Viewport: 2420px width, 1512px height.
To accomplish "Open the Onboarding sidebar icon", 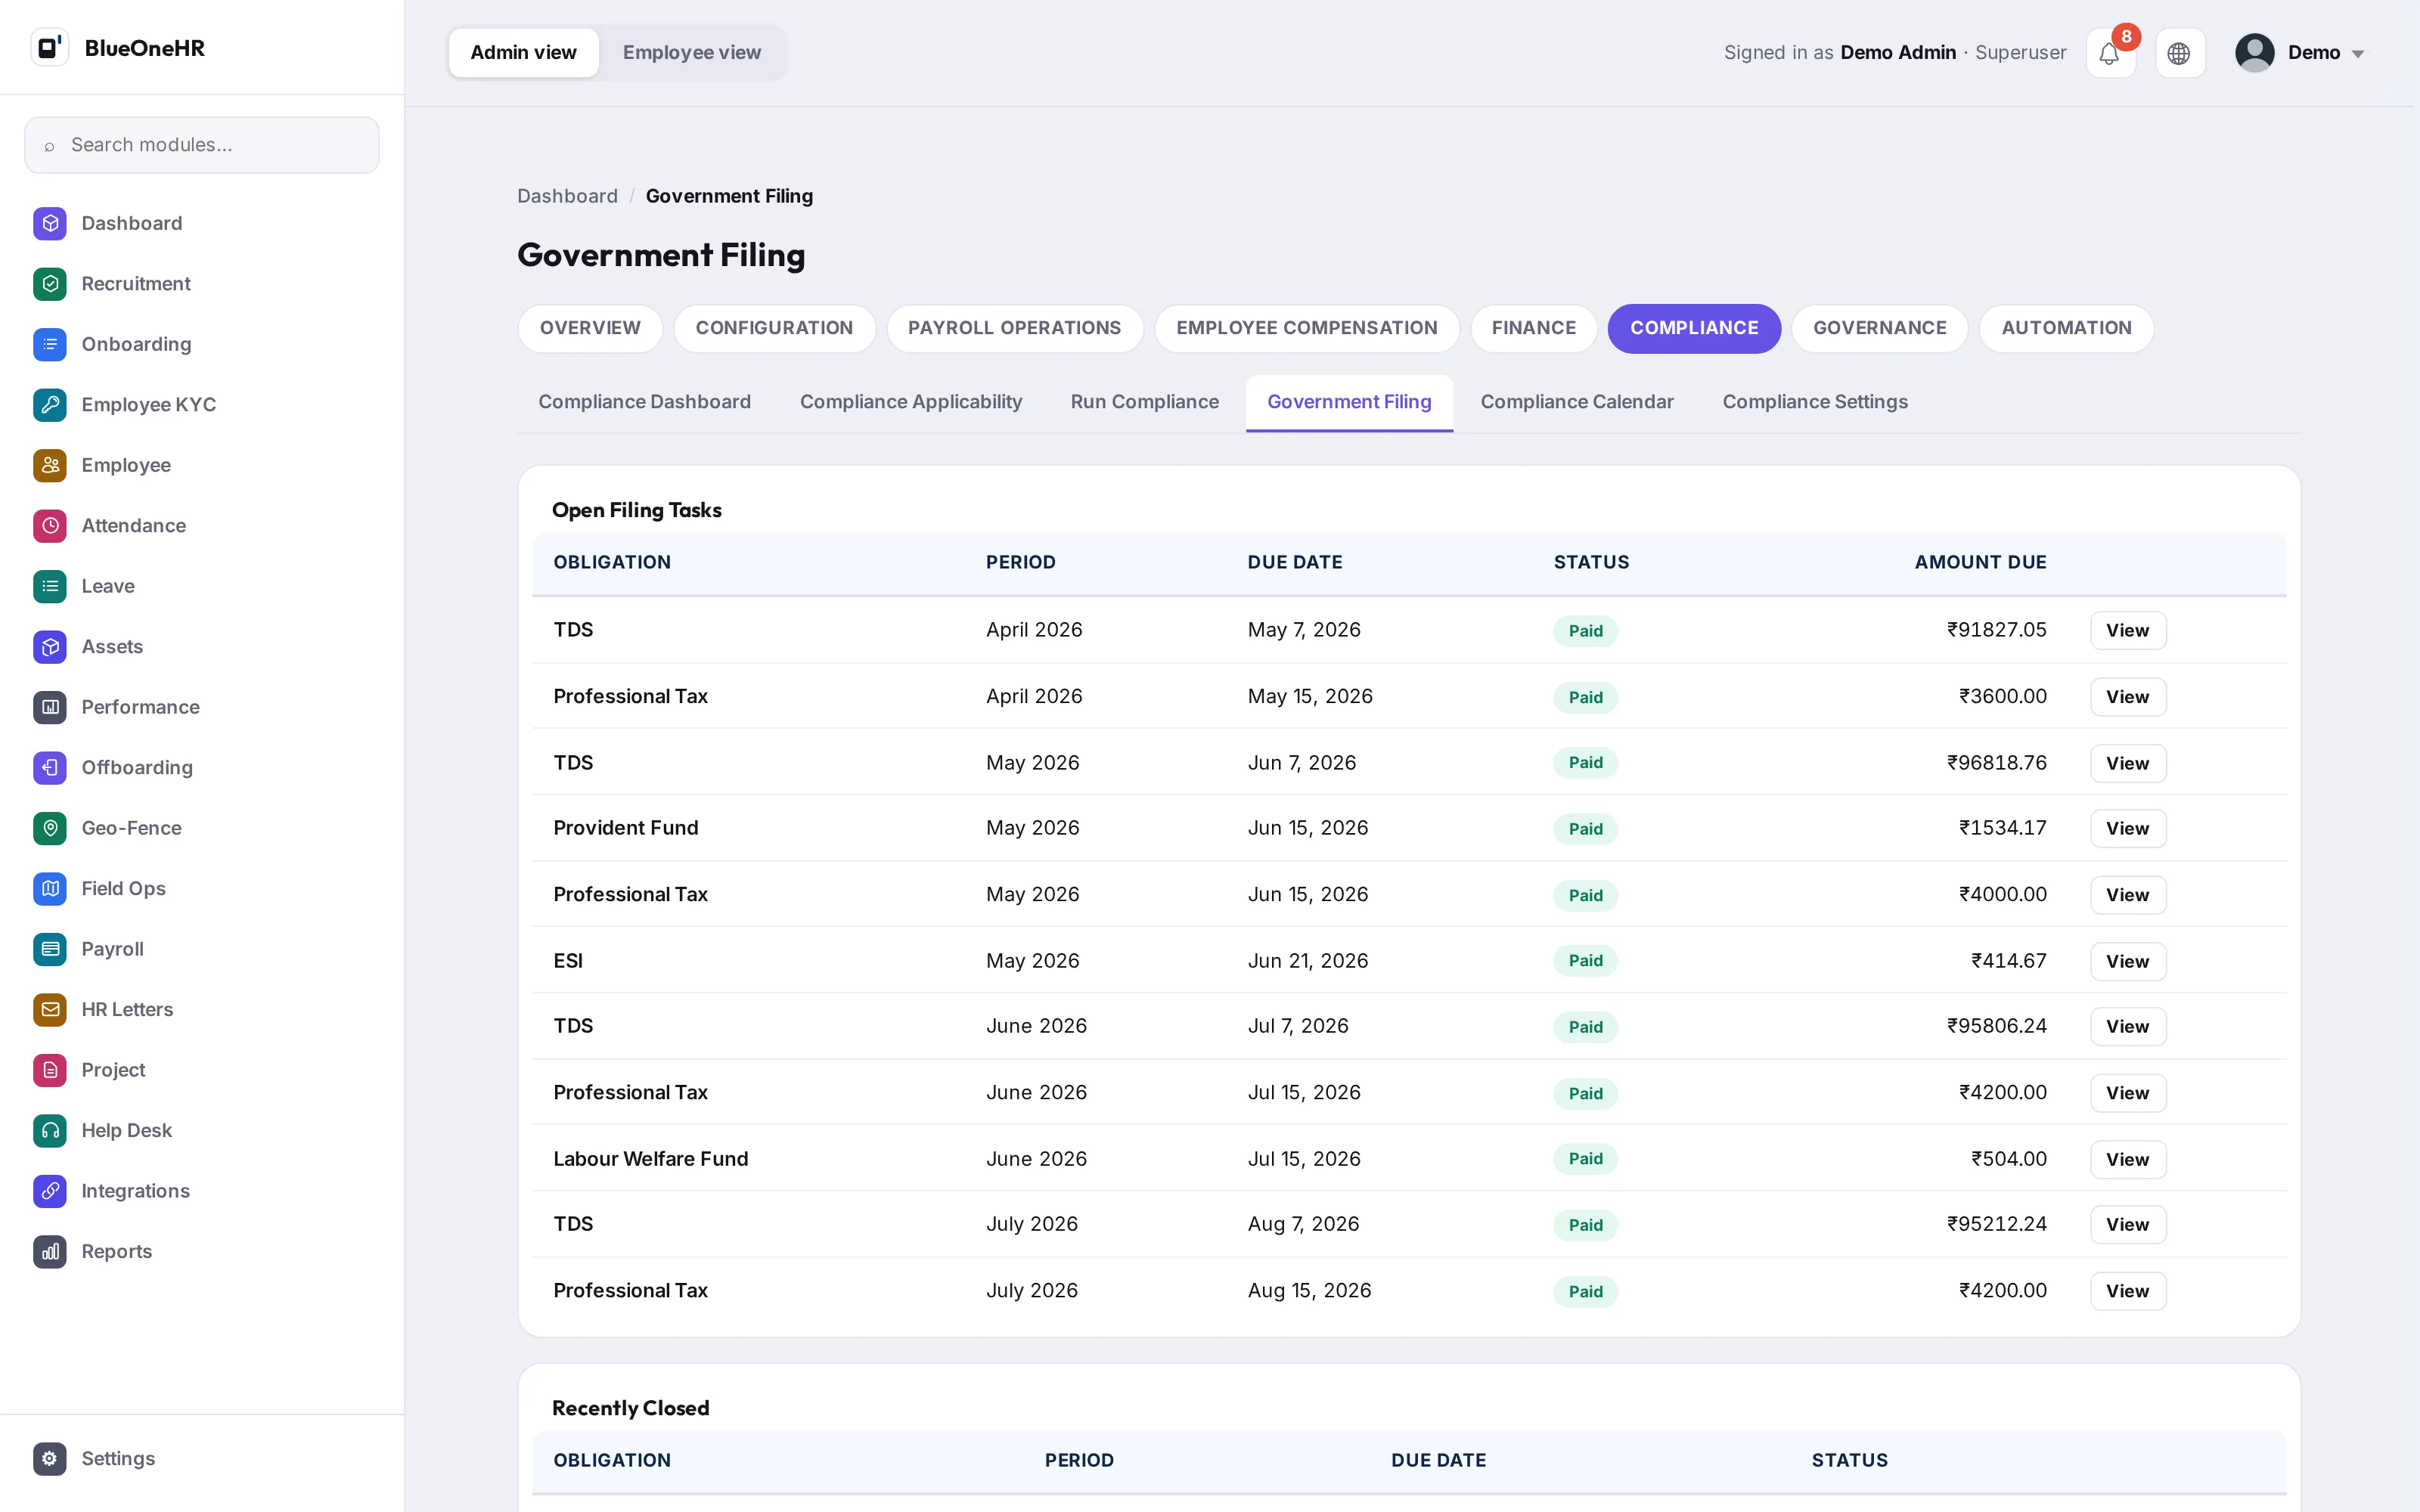I will [x=50, y=344].
